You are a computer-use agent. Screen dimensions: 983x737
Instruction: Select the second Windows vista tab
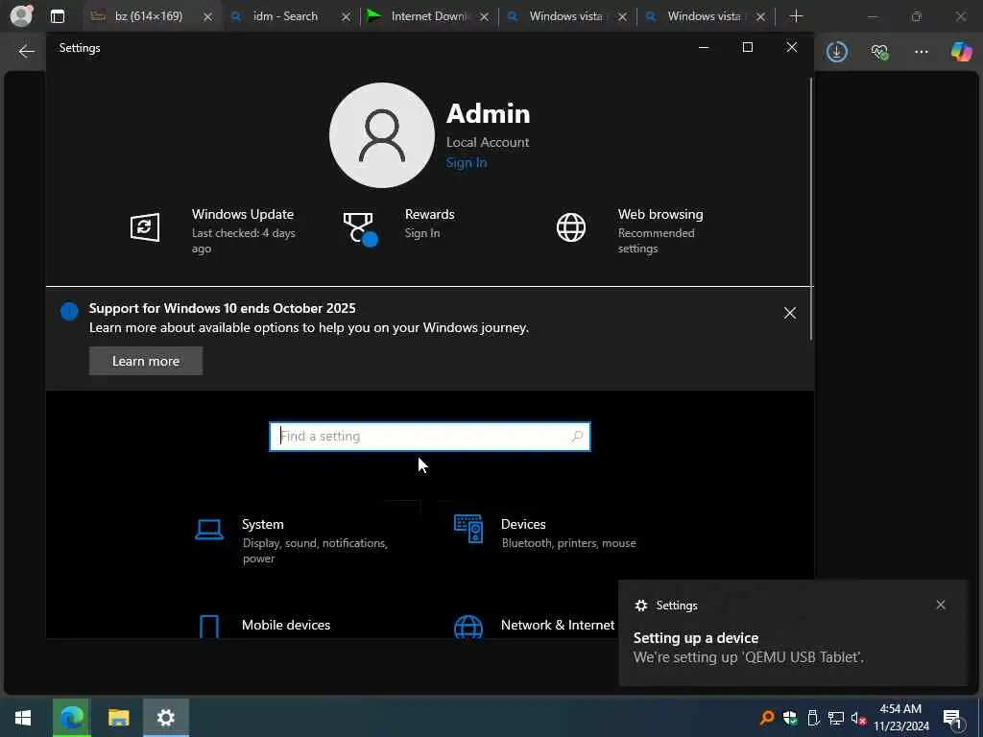point(704,16)
